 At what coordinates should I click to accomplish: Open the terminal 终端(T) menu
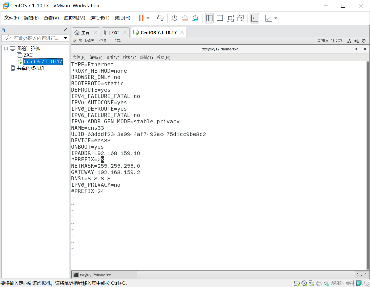click(x=147, y=58)
